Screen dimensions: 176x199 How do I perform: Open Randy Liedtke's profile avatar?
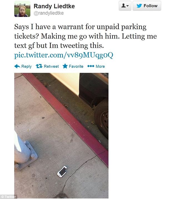[x=22, y=9]
